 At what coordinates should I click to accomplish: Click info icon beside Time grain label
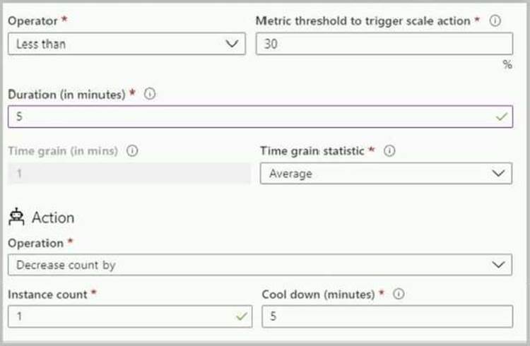click(x=133, y=150)
